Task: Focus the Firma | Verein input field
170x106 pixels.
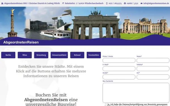Action: (x=119, y=60)
